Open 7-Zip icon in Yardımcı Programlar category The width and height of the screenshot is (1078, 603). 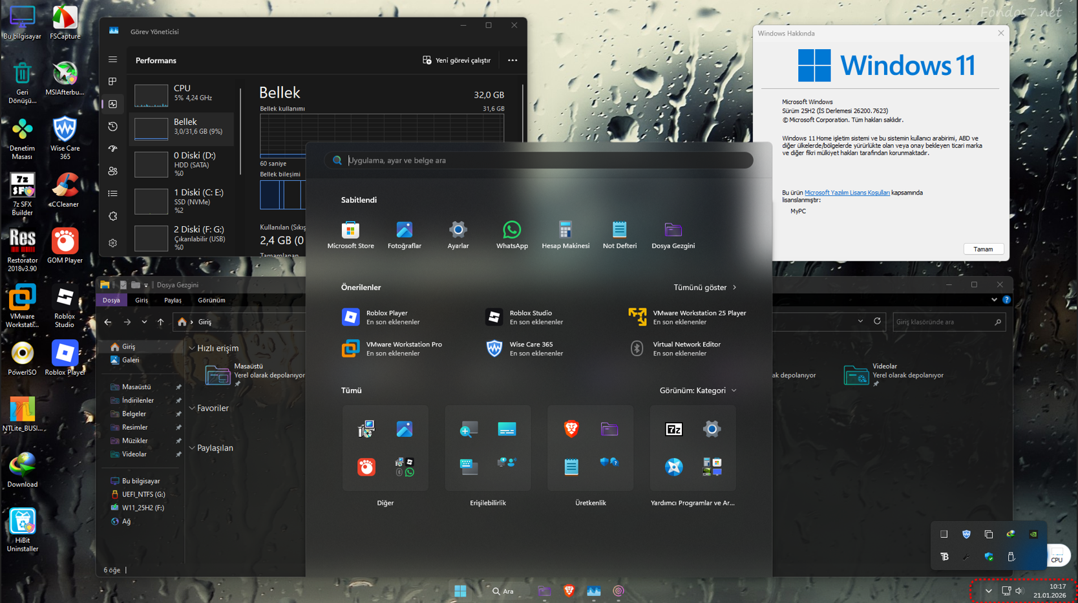(674, 429)
